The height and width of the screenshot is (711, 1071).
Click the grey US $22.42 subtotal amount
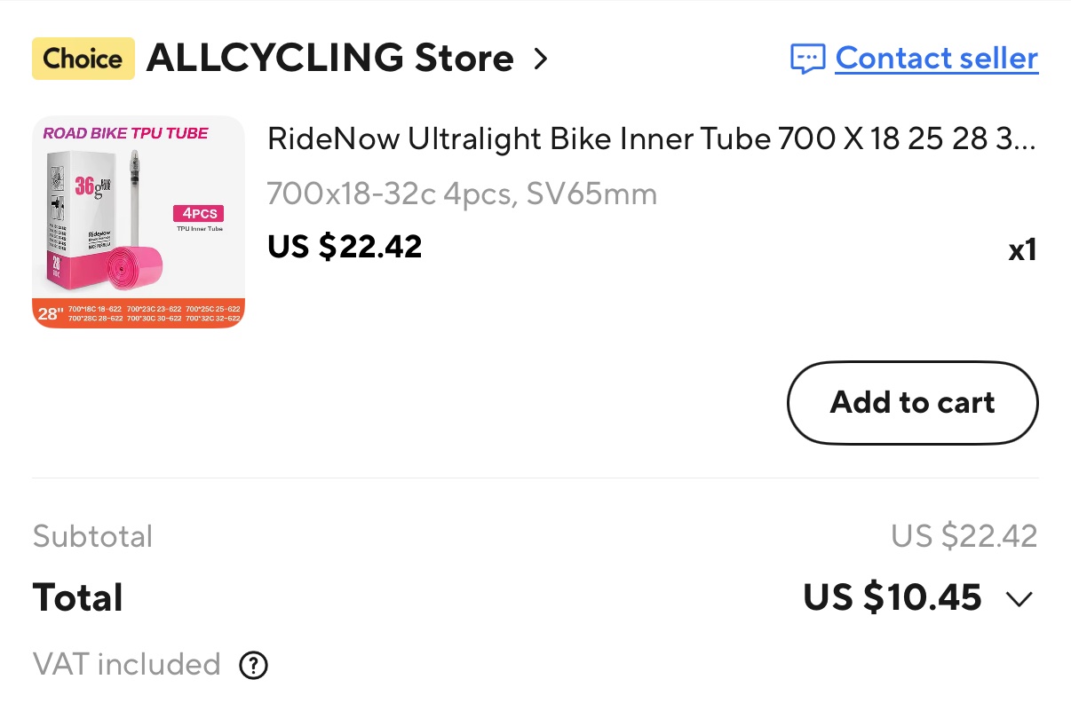tap(964, 536)
